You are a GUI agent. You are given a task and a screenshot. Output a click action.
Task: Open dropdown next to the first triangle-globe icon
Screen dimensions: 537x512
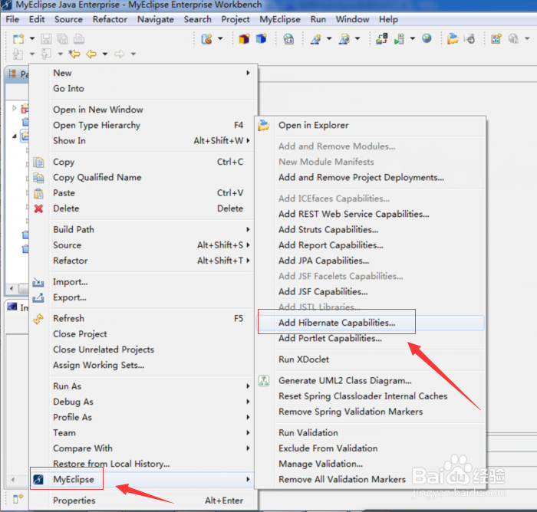pyautogui.click(x=329, y=38)
